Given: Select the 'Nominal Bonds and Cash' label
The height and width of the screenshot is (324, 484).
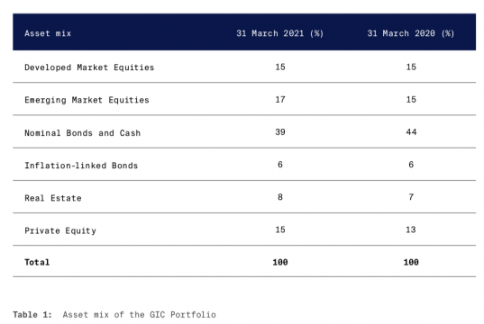Looking at the screenshot, I should [82, 133].
